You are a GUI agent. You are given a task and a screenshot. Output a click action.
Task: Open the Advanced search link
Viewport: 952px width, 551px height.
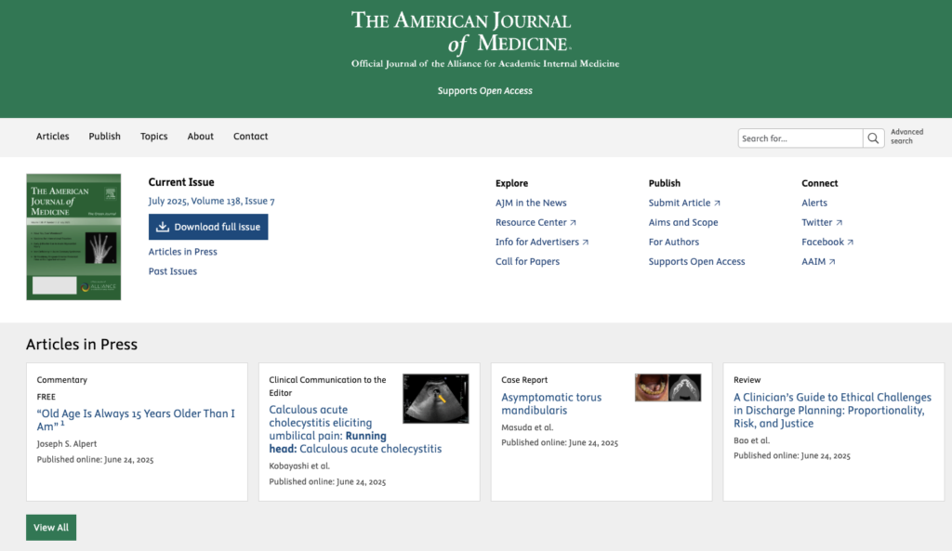pos(907,137)
